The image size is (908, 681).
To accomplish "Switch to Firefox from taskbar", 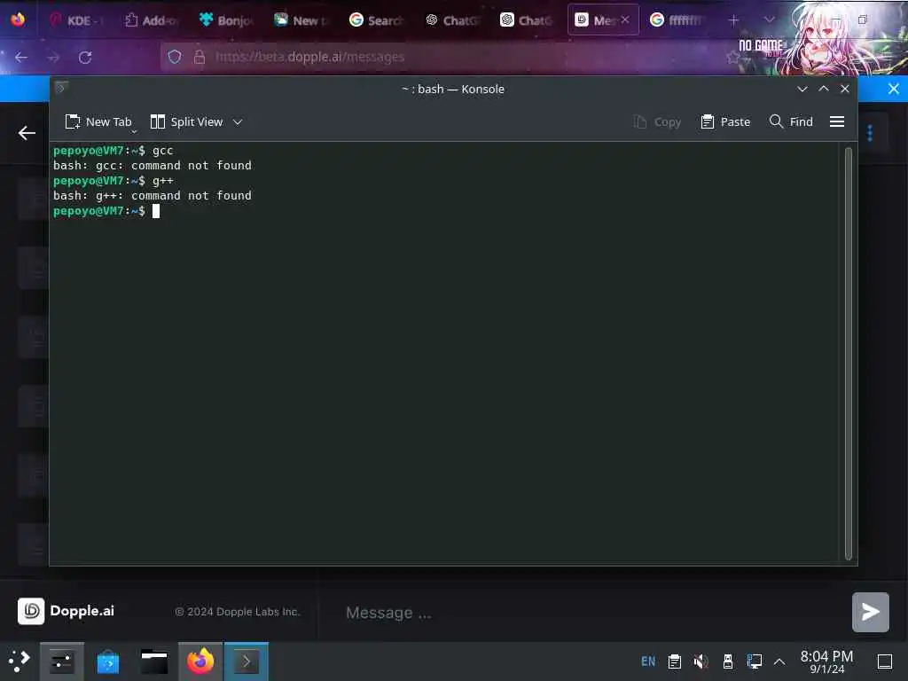I will pos(200,661).
